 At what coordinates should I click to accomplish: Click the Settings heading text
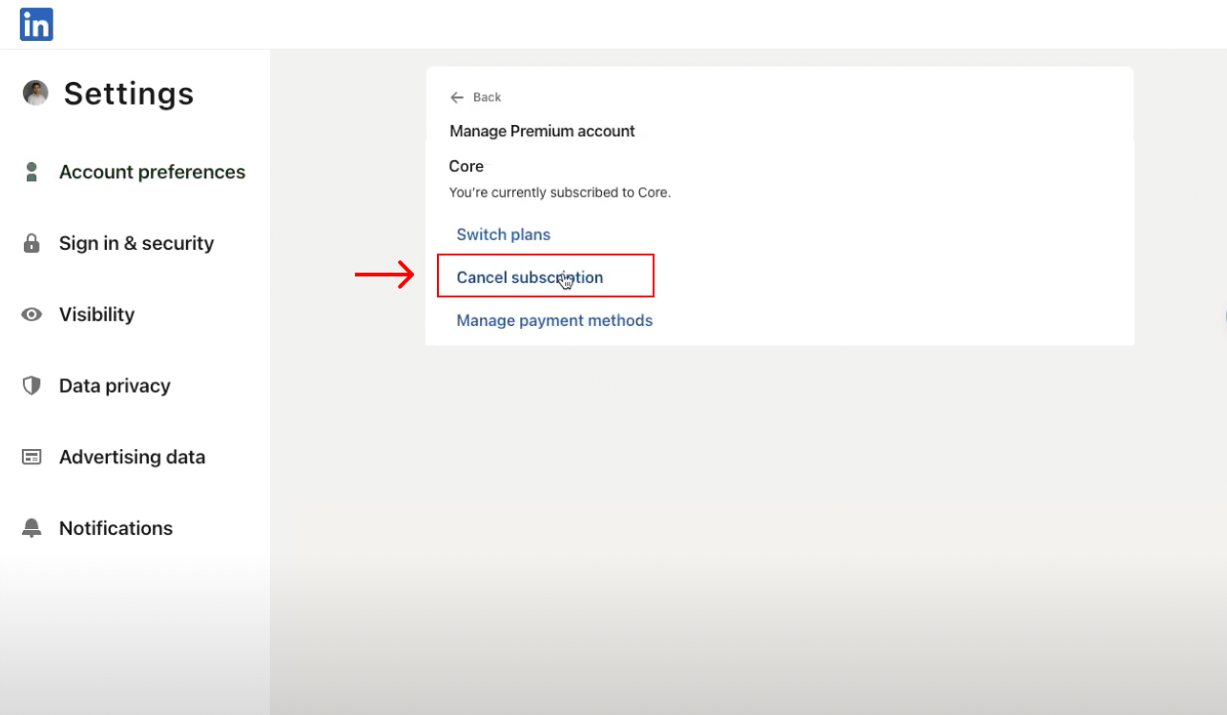tap(129, 93)
